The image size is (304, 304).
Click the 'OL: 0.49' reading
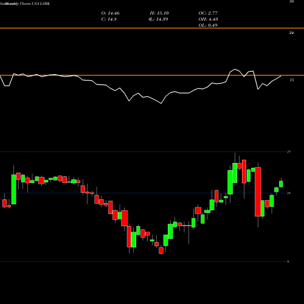208,26
